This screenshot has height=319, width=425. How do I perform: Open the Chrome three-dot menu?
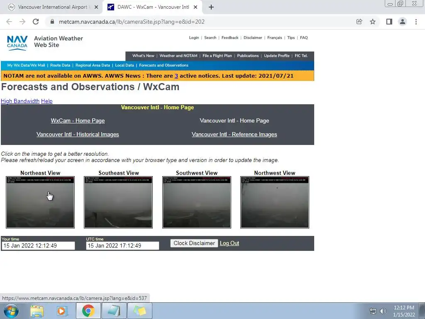tap(416, 22)
